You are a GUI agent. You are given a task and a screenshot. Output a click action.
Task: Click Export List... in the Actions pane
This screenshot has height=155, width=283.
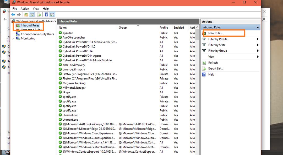pos(216,68)
